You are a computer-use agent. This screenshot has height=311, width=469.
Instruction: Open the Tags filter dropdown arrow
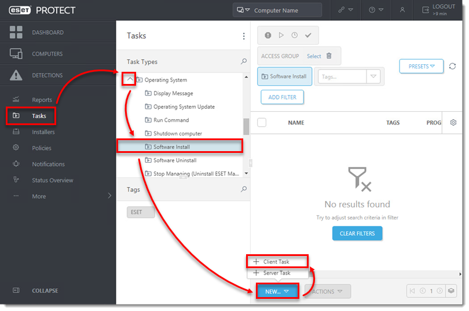[x=373, y=76]
